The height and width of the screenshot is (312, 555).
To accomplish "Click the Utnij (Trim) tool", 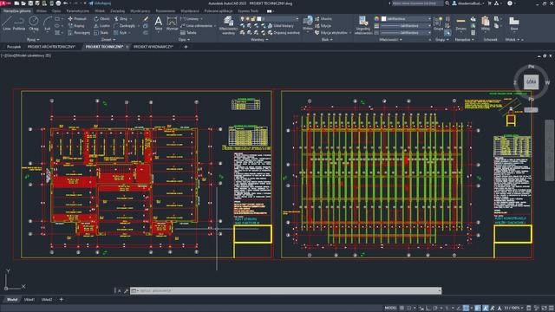I will tap(121, 19).
